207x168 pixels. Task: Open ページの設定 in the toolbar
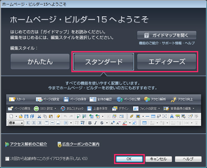coord(47,99)
